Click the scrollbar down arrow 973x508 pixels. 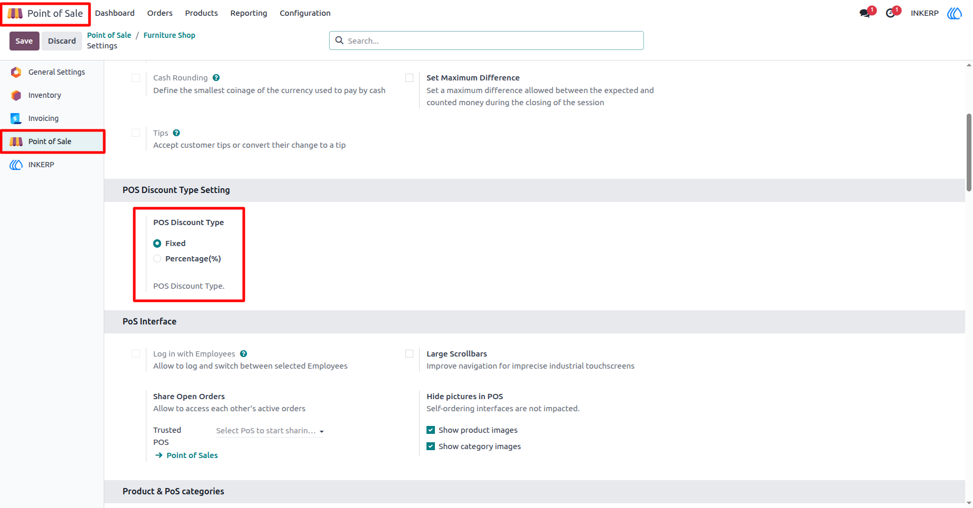pos(969,503)
